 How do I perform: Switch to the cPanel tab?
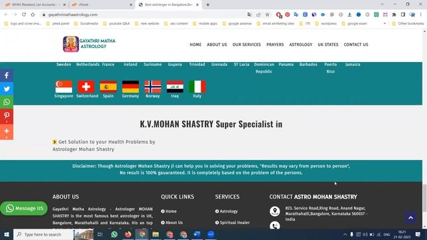101,5
